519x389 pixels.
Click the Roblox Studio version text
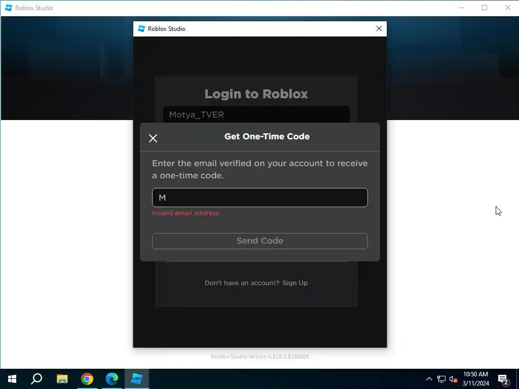[x=260, y=357]
